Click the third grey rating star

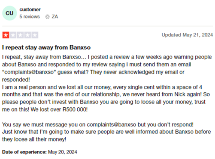tap(20, 35)
